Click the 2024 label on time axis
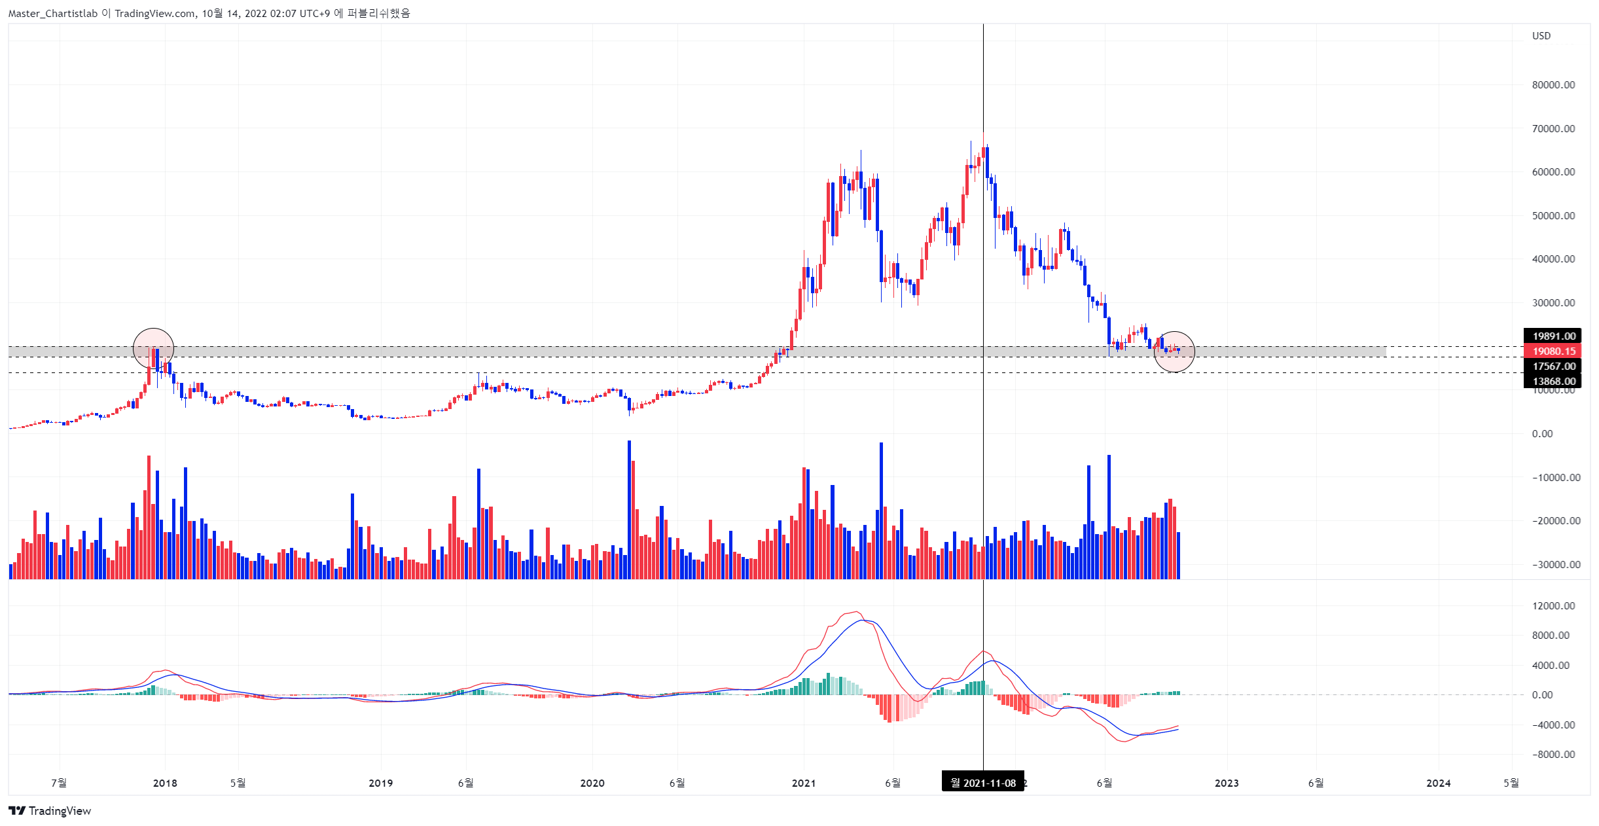Screen dimensions: 1599x826 point(1439,783)
